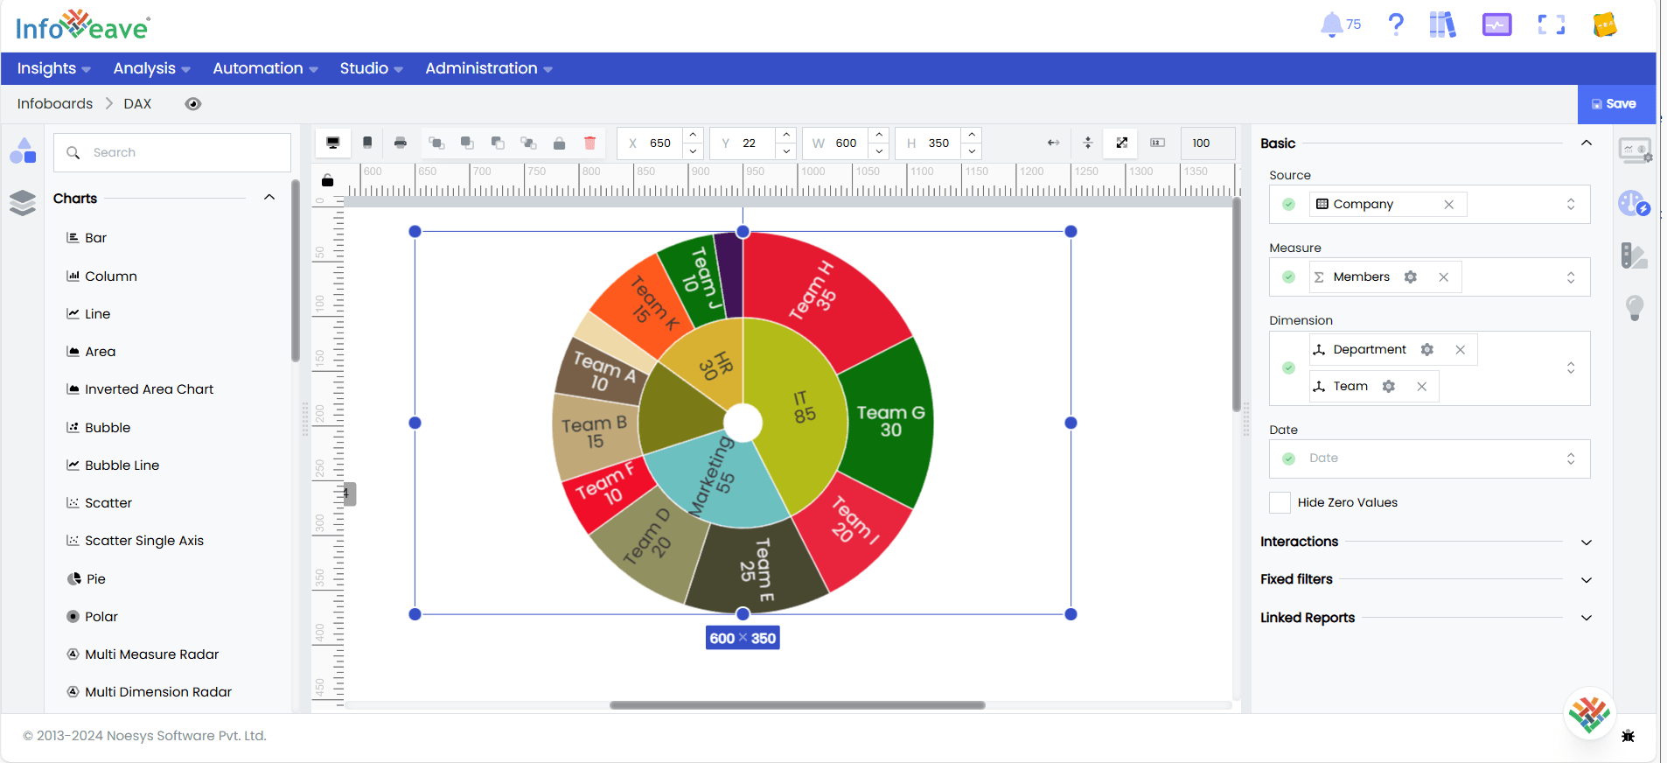The height and width of the screenshot is (763, 1667).
Task: Open the Insights menu
Action: (x=53, y=68)
